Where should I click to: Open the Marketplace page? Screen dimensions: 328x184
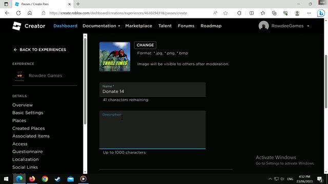[139, 26]
